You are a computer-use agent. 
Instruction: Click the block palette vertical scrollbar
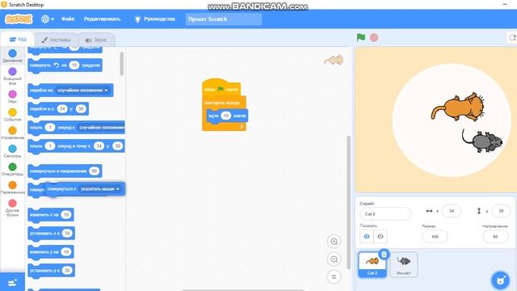coord(122,63)
